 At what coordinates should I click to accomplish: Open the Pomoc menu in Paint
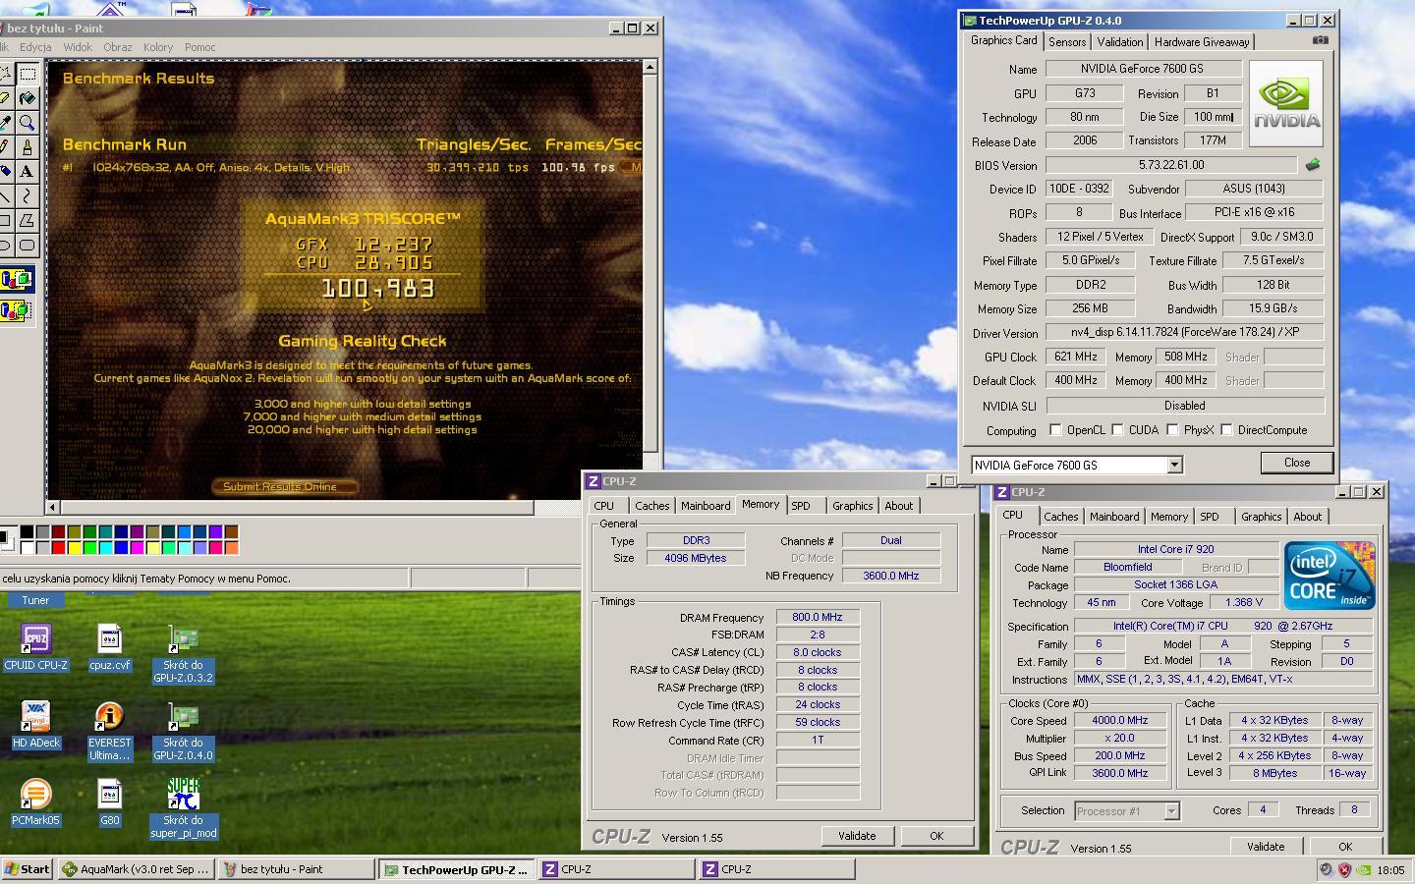tap(200, 47)
